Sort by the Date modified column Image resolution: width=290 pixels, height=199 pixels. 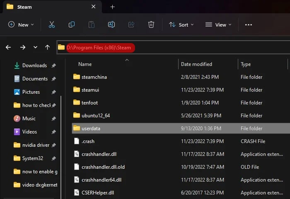click(x=196, y=64)
